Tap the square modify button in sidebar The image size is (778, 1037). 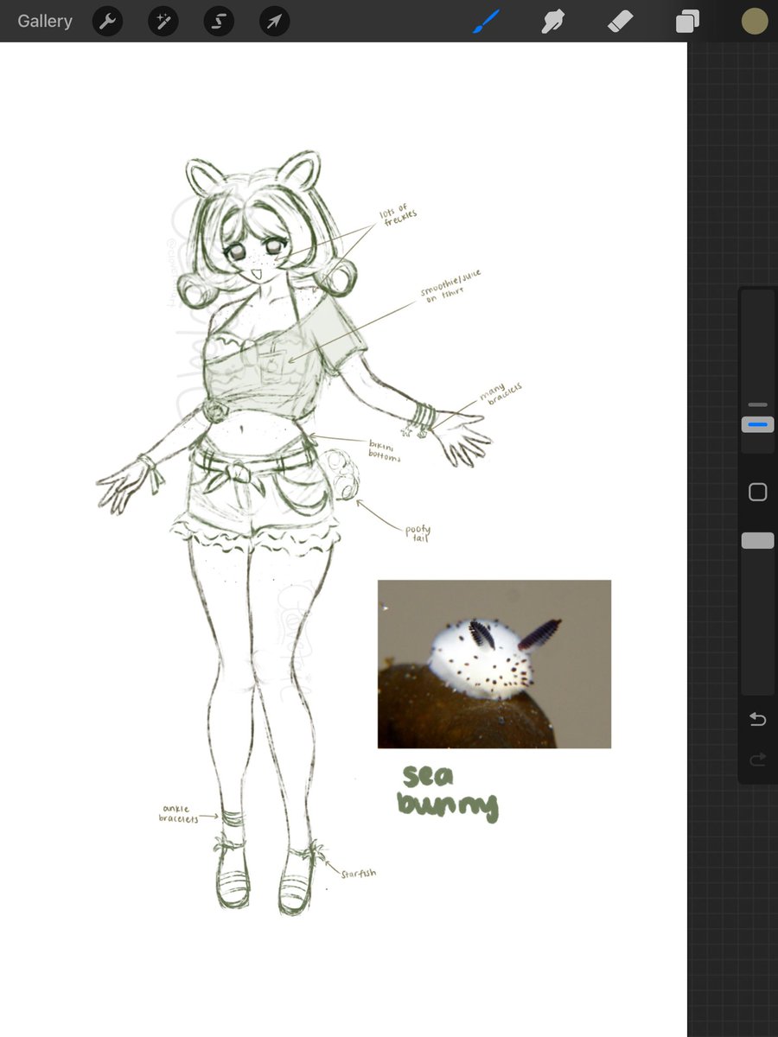coord(758,492)
